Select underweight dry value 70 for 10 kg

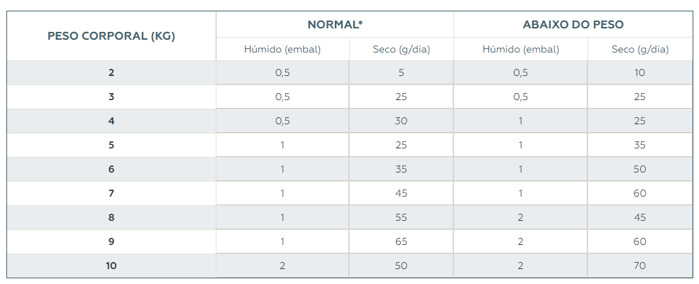(640, 266)
